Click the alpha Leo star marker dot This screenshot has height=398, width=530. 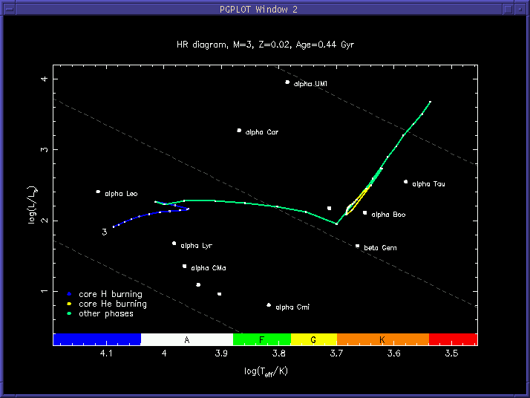[x=98, y=192]
